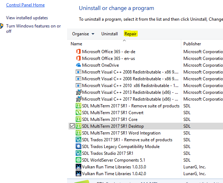Click the Visual C++ 2013 Redistributable icon
The height and width of the screenshot is (183, 223).
pyautogui.click(x=78, y=92)
